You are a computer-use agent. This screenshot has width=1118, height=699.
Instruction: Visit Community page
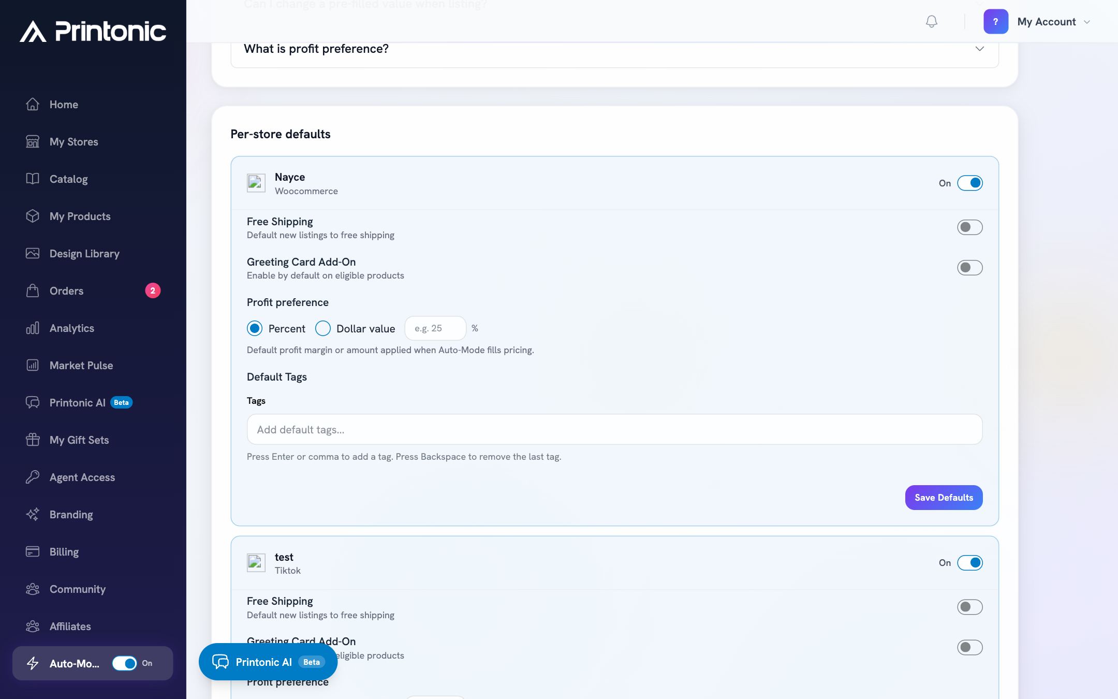[93, 589]
